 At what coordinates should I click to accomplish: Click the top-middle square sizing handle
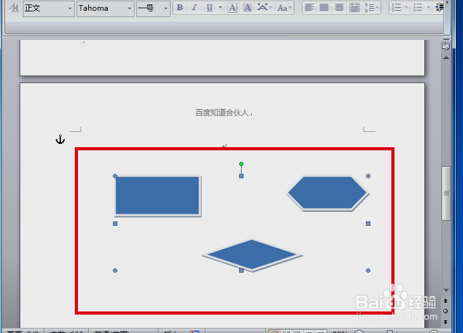point(241,176)
